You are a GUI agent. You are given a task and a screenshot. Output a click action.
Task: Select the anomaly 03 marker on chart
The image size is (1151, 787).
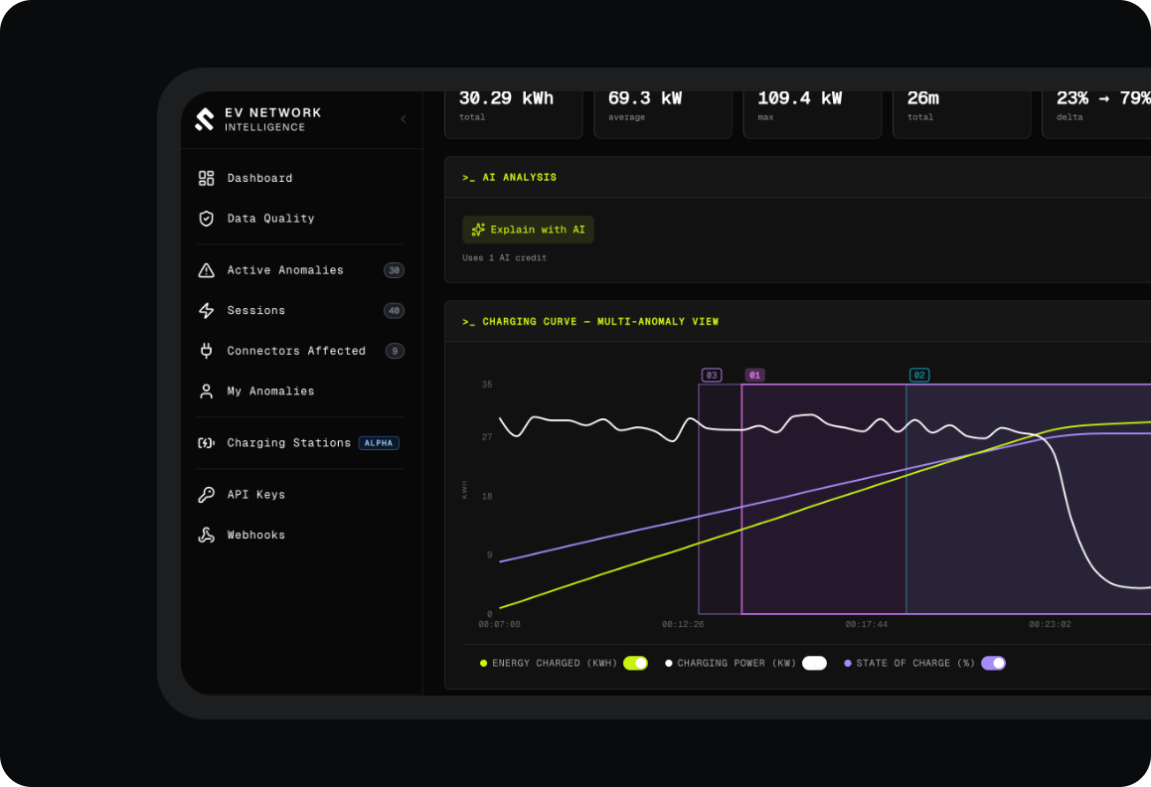712,376
